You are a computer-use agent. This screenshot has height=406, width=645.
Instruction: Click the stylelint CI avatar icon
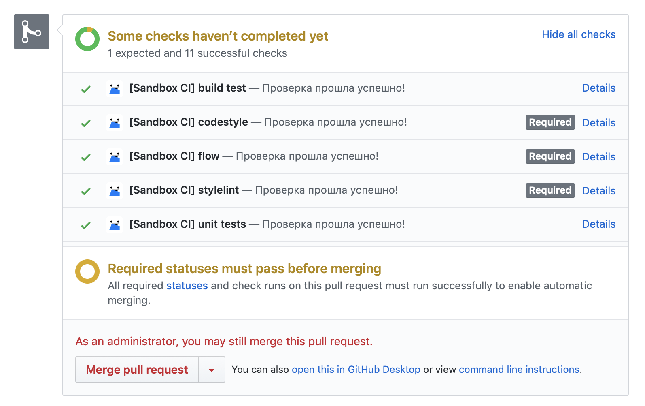coord(115,190)
